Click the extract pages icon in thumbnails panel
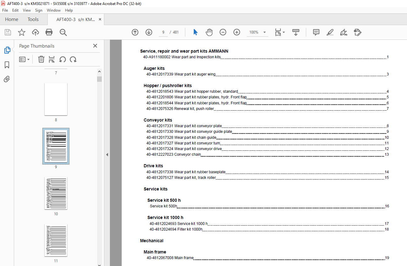The width and height of the screenshot is (407, 266). pos(52,59)
